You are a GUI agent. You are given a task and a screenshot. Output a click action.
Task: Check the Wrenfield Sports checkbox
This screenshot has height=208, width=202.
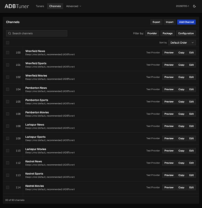(x=7, y=65)
